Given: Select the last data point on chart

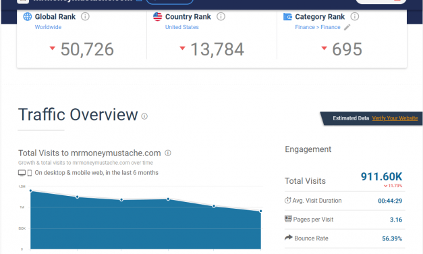Looking at the screenshot, I should (x=260, y=211).
